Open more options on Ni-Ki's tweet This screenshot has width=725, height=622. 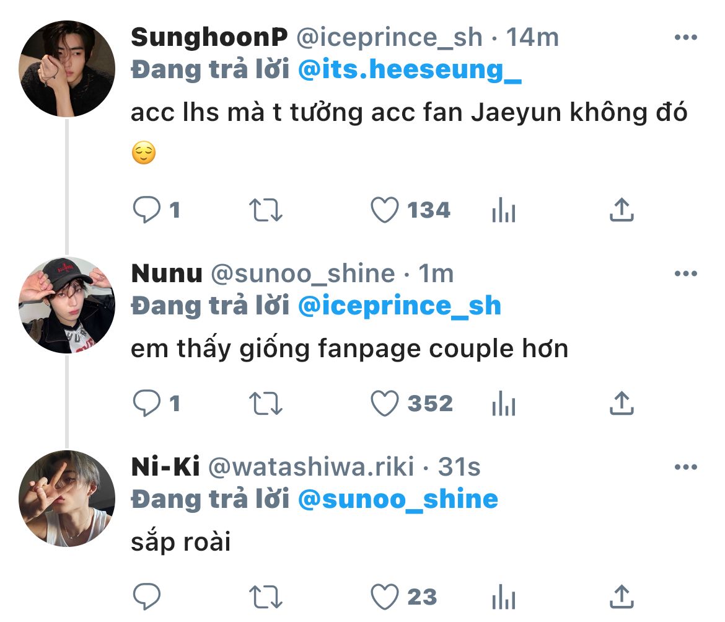pyautogui.click(x=686, y=467)
